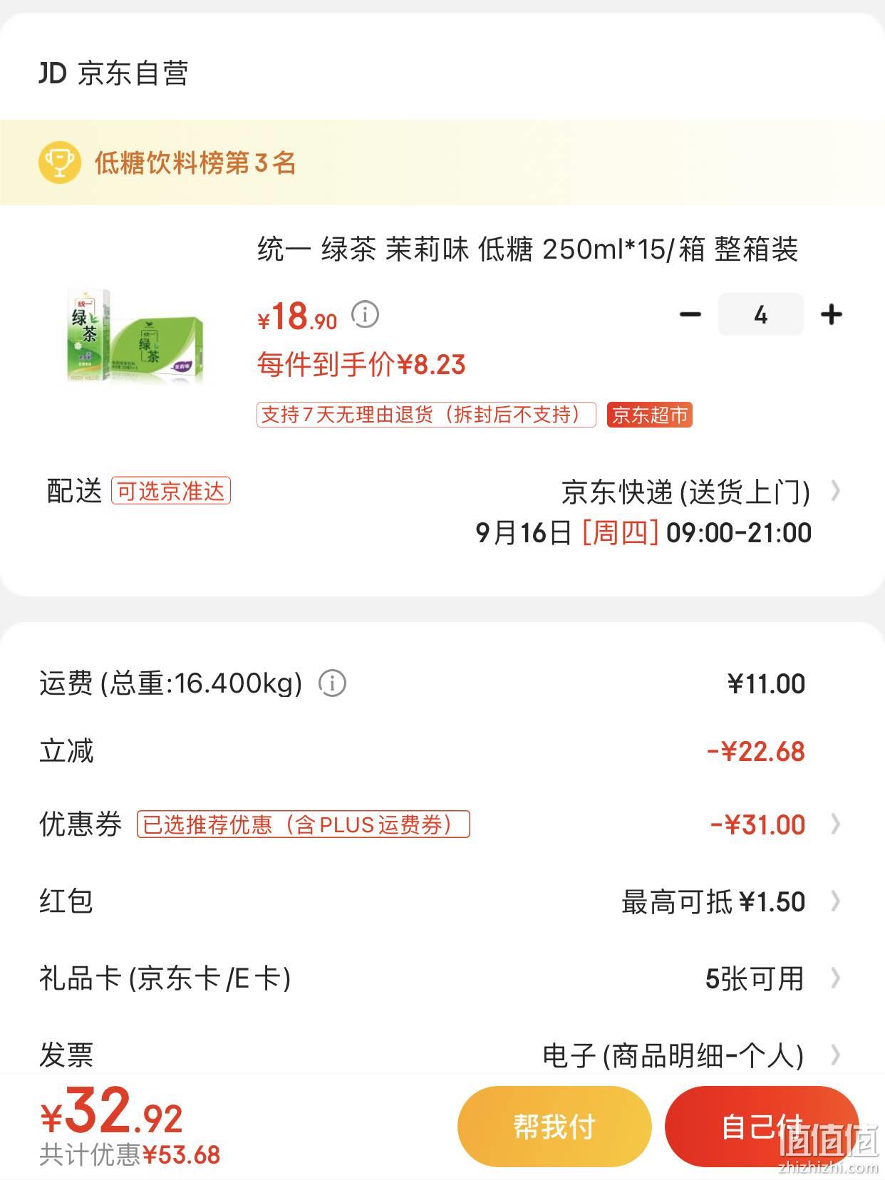Tap the 京东超市 red badge

coord(649,415)
